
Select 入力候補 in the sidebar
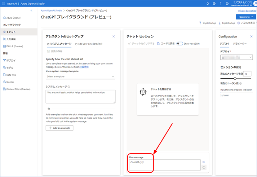click(x=9, y=39)
